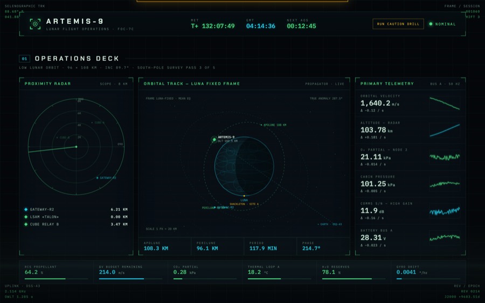Select the Cube Relay B diamond marker
The image size is (485, 303).
point(26,224)
